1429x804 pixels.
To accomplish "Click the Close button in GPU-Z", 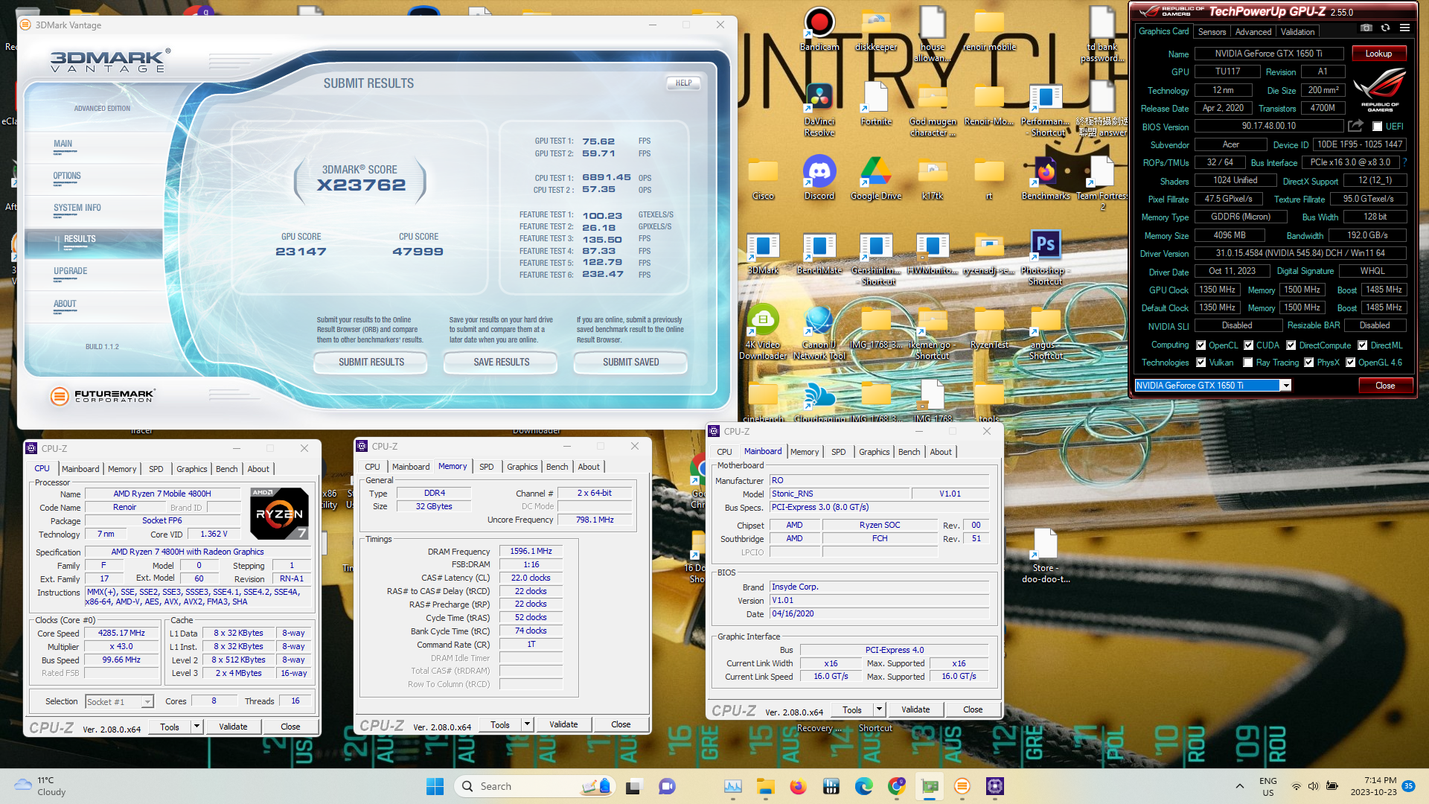I will pos(1385,386).
